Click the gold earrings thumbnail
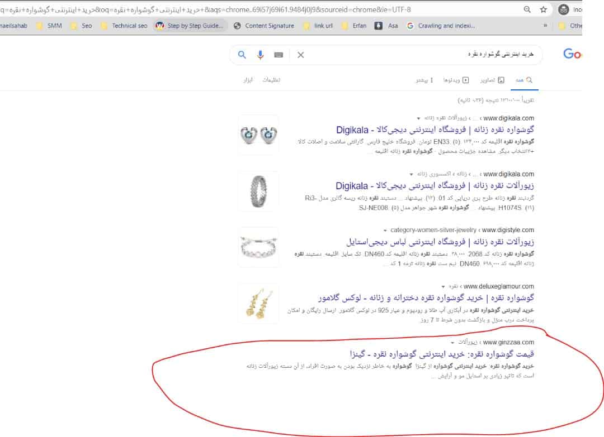Screen dimensions: 604x437 click(x=258, y=303)
